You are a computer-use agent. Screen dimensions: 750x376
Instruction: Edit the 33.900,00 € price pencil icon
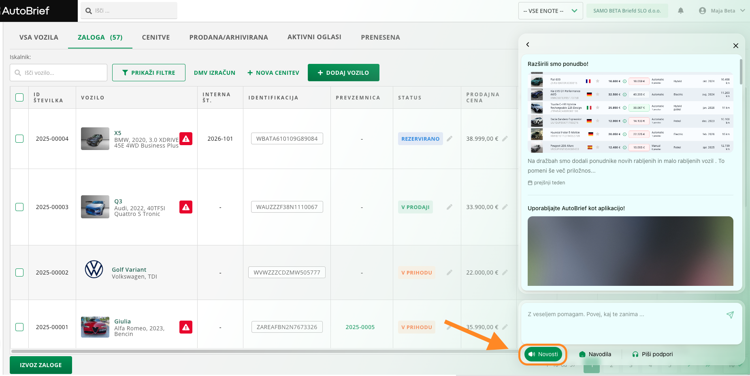pos(505,207)
